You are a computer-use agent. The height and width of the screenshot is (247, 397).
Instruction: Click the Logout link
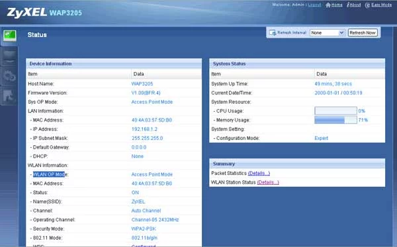click(x=314, y=5)
